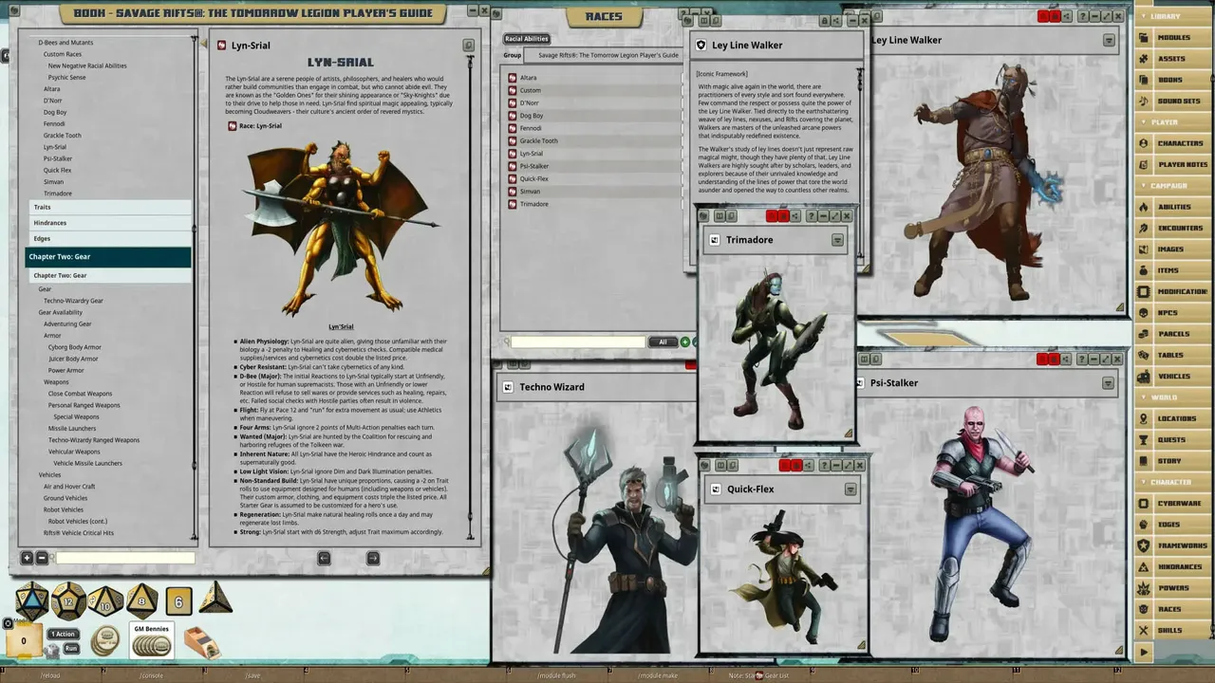
Task: Pick the d8 die
Action: click(142, 600)
